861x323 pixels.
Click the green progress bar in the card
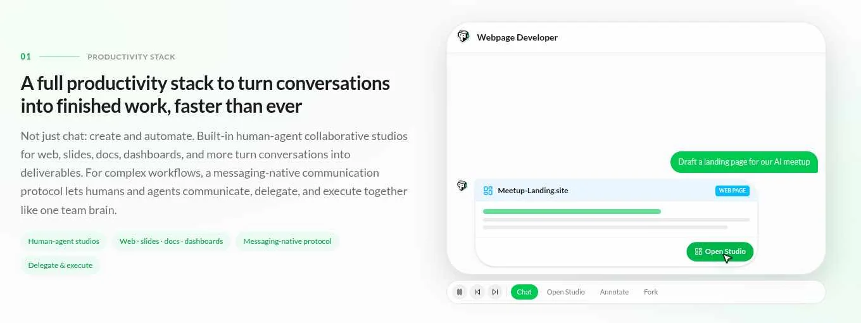572,212
